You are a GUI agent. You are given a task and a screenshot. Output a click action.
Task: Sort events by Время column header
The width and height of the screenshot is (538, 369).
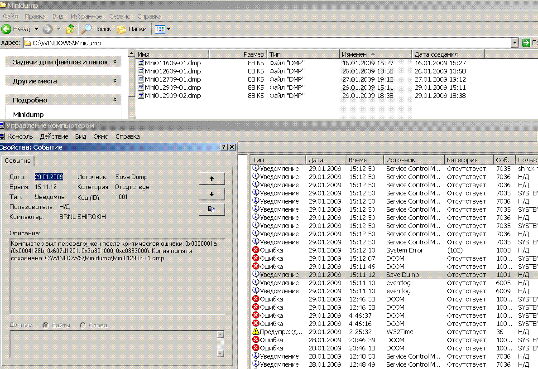point(365,160)
